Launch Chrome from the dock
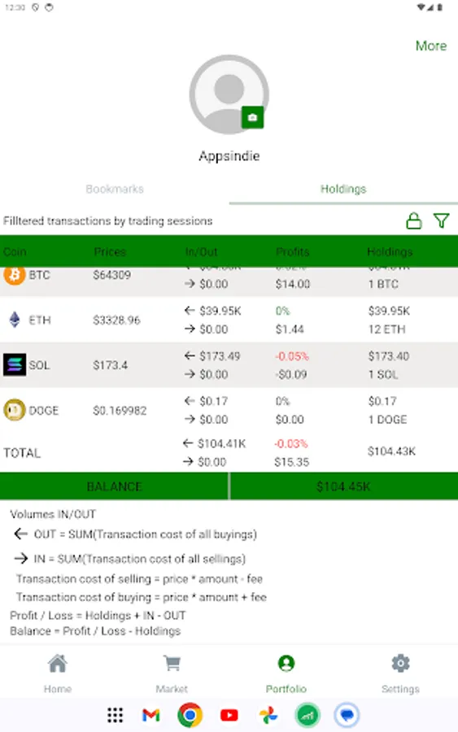 (x=190, y=715)
